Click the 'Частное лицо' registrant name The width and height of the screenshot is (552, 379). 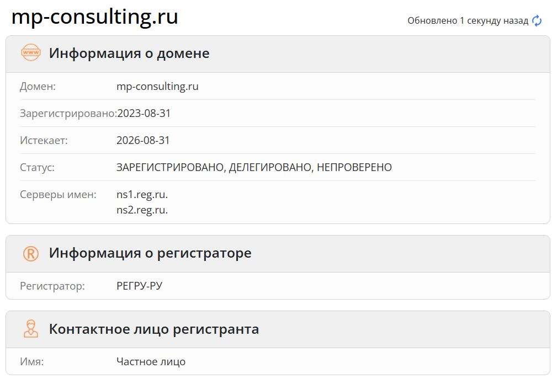pos(151,362)
